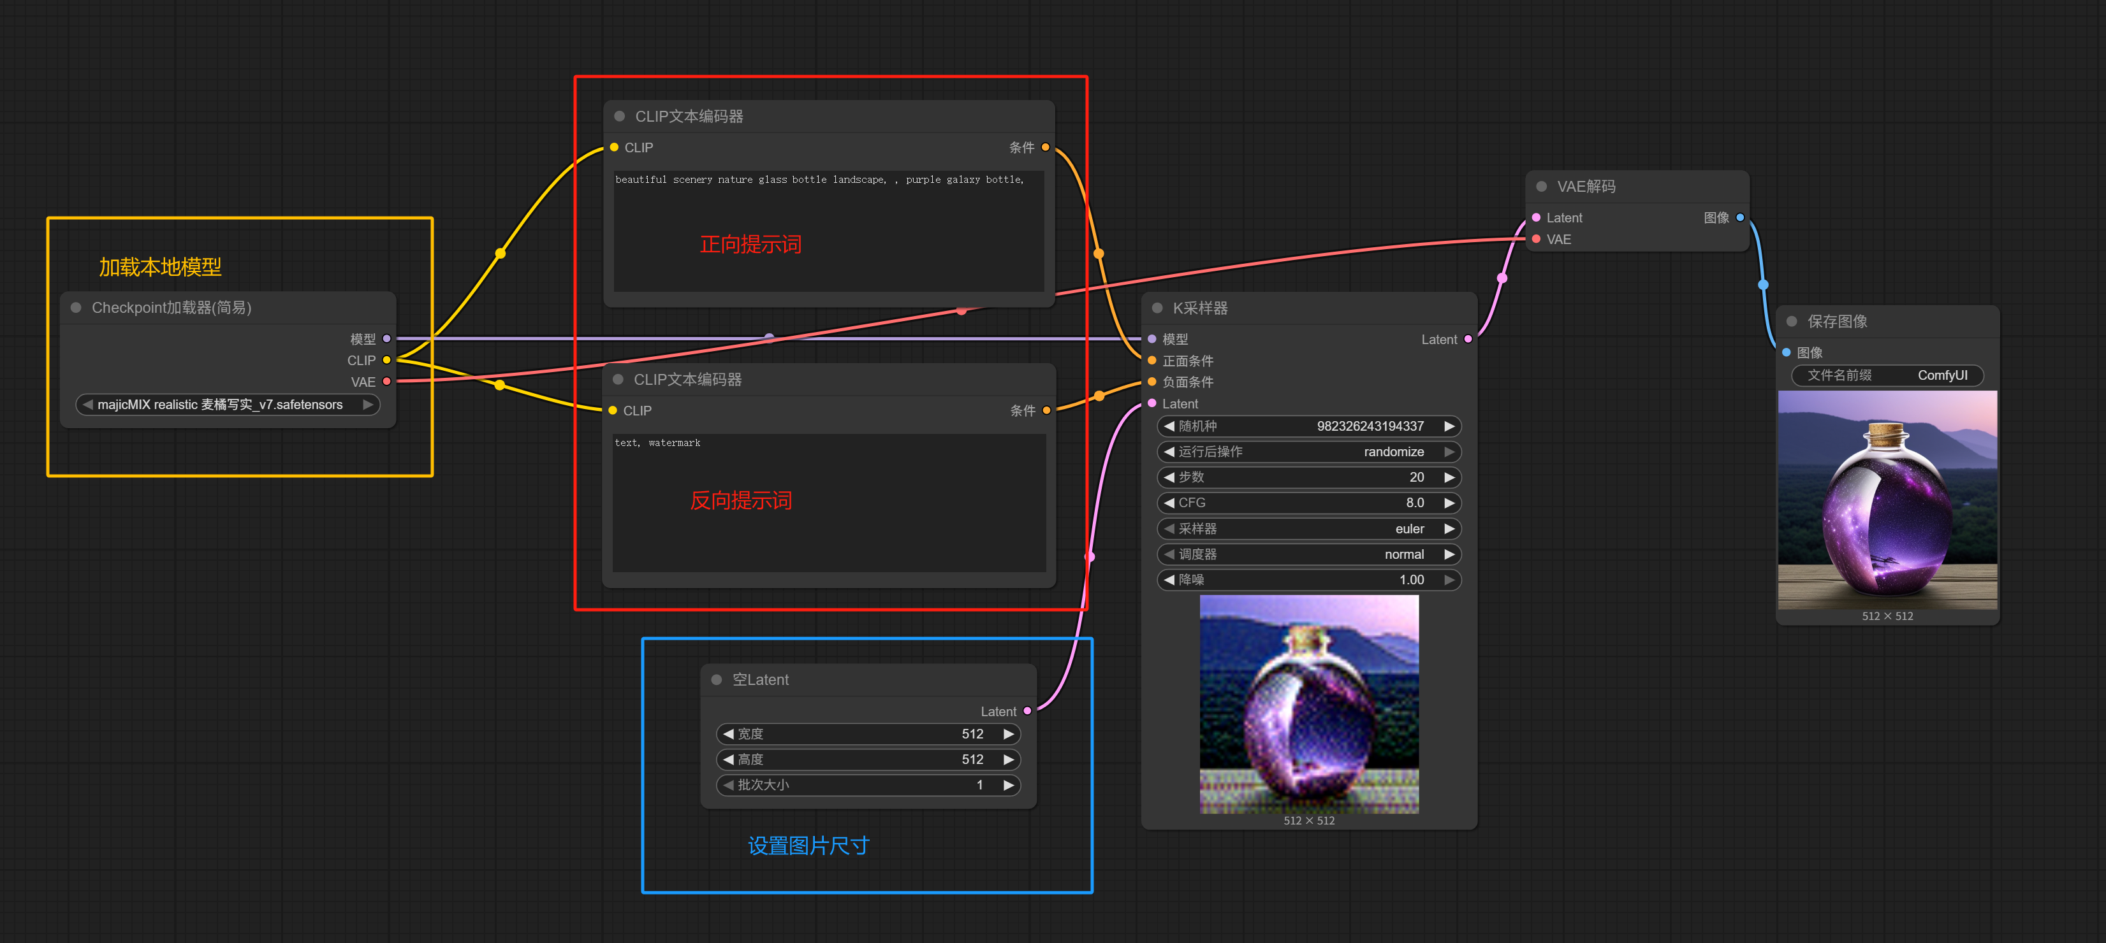The height and width of the screenshot is (943, 2106).
Task: Click the saved purple bottle image preview
Action: [1887, 500]
